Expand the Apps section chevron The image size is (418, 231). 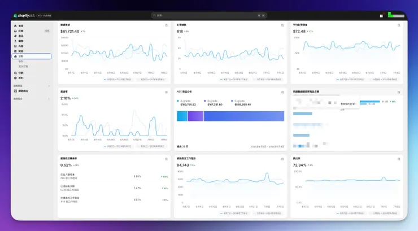coord(49,99)
